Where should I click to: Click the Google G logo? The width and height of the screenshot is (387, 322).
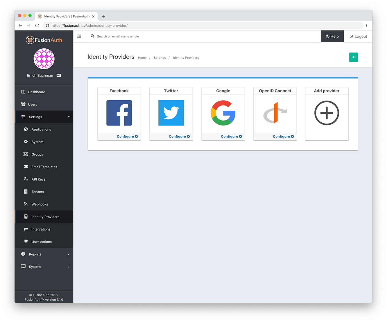(223, 113)
